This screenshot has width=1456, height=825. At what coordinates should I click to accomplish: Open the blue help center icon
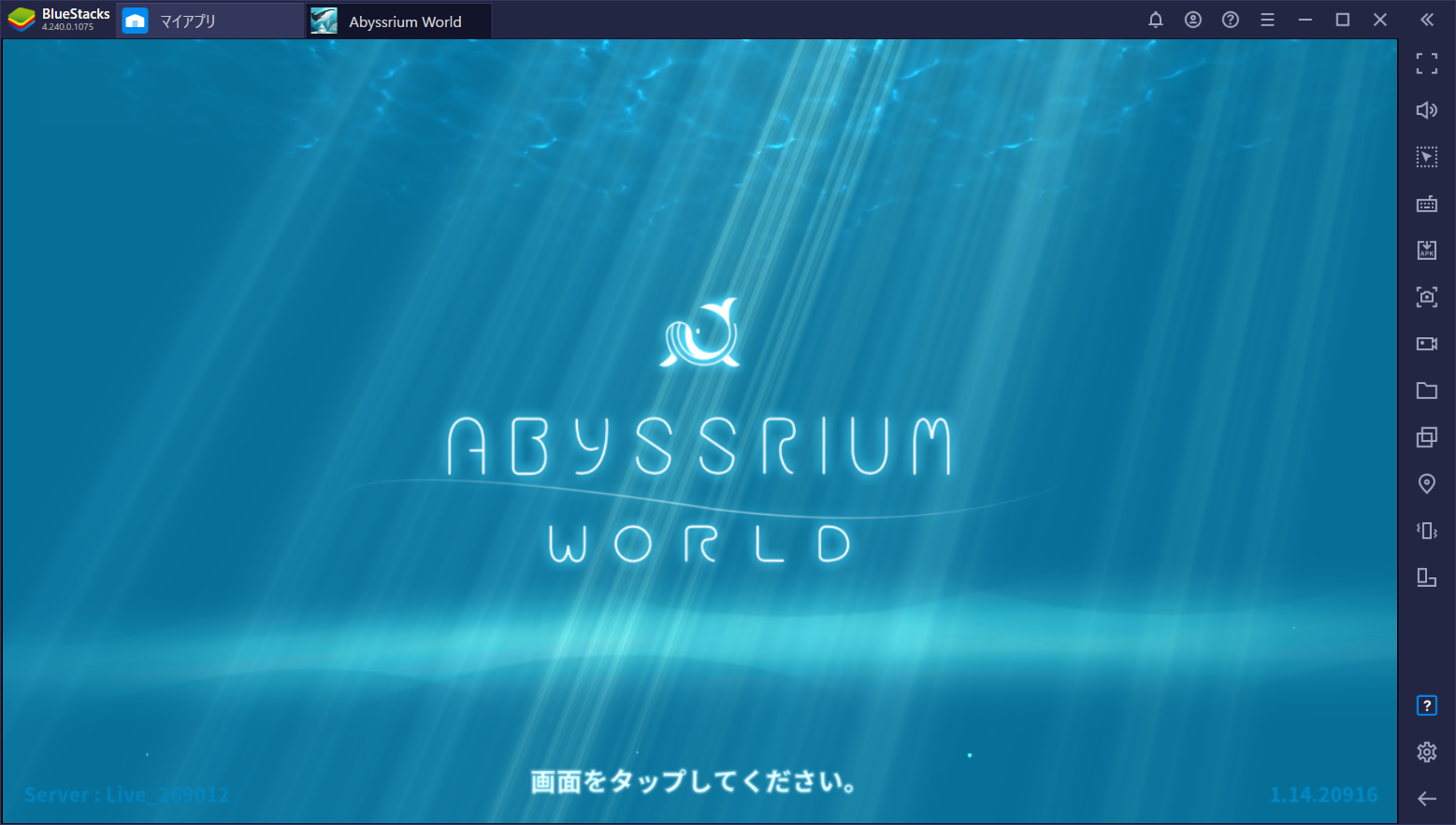(x=1427, y=705)
